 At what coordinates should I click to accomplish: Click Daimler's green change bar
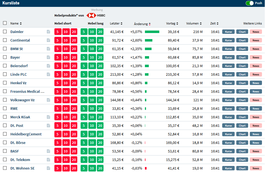click(152, 32)
